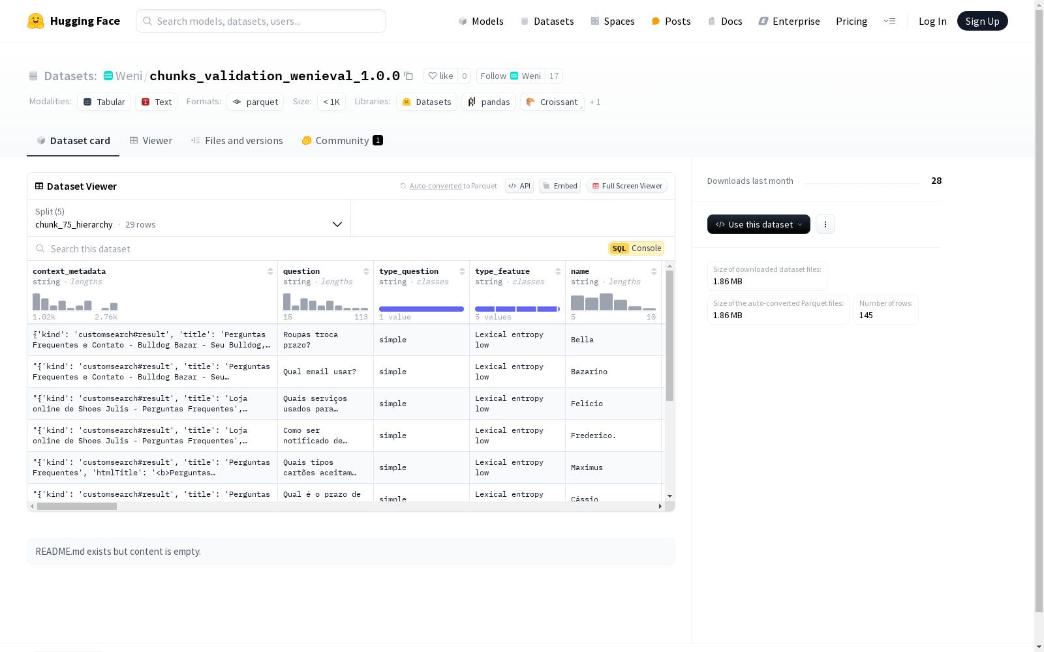
Task: Go to Datasets in the navigation
Action: click(x=547, y=21)
